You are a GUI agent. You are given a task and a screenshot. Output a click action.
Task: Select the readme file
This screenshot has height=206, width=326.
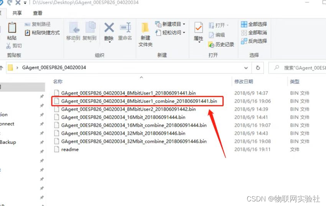[x=70, y=149]
